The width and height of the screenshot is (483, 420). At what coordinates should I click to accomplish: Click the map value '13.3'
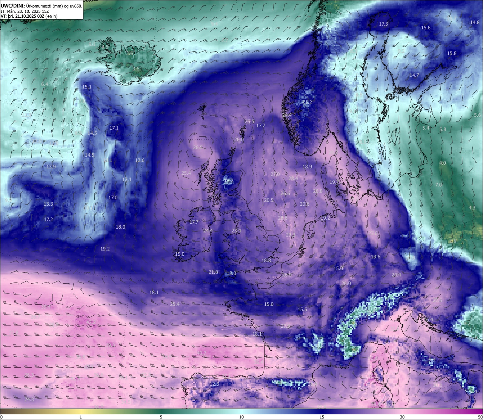click(x=48, y=204)
